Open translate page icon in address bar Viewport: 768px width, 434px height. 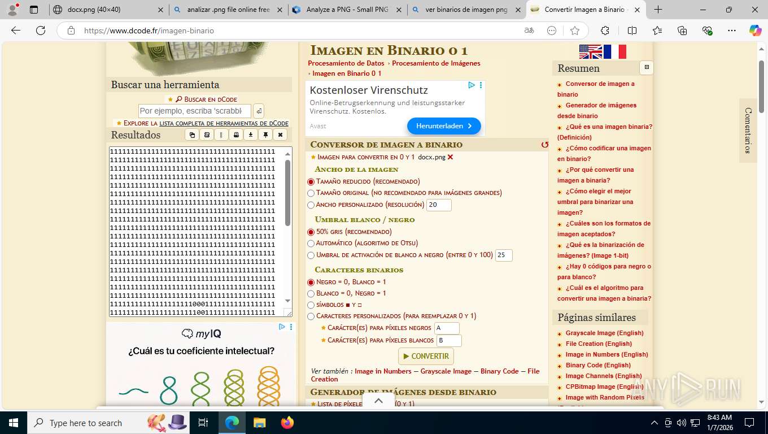click(529, 31)
